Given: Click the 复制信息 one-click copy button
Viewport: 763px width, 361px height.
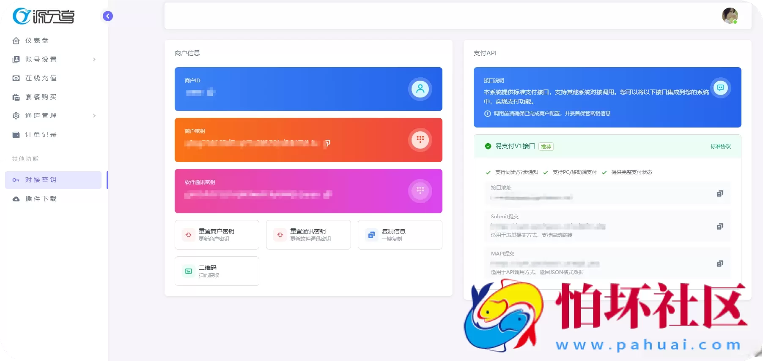Looking at the screenshot, I should (400, 235).
